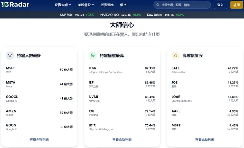Click the 登入 button
This screenshot has width=244, height=148.
pos(220,5)
